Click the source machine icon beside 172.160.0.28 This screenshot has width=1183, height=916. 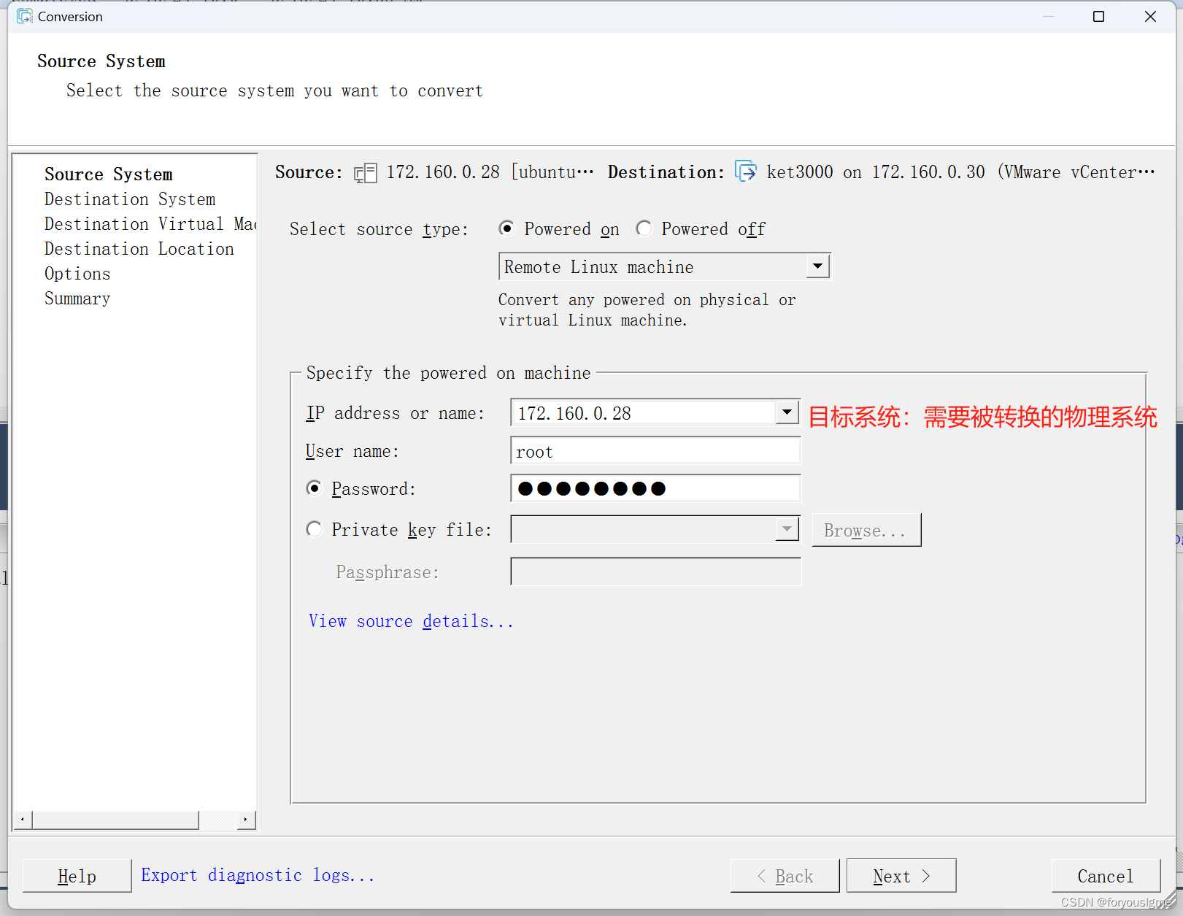365,173
